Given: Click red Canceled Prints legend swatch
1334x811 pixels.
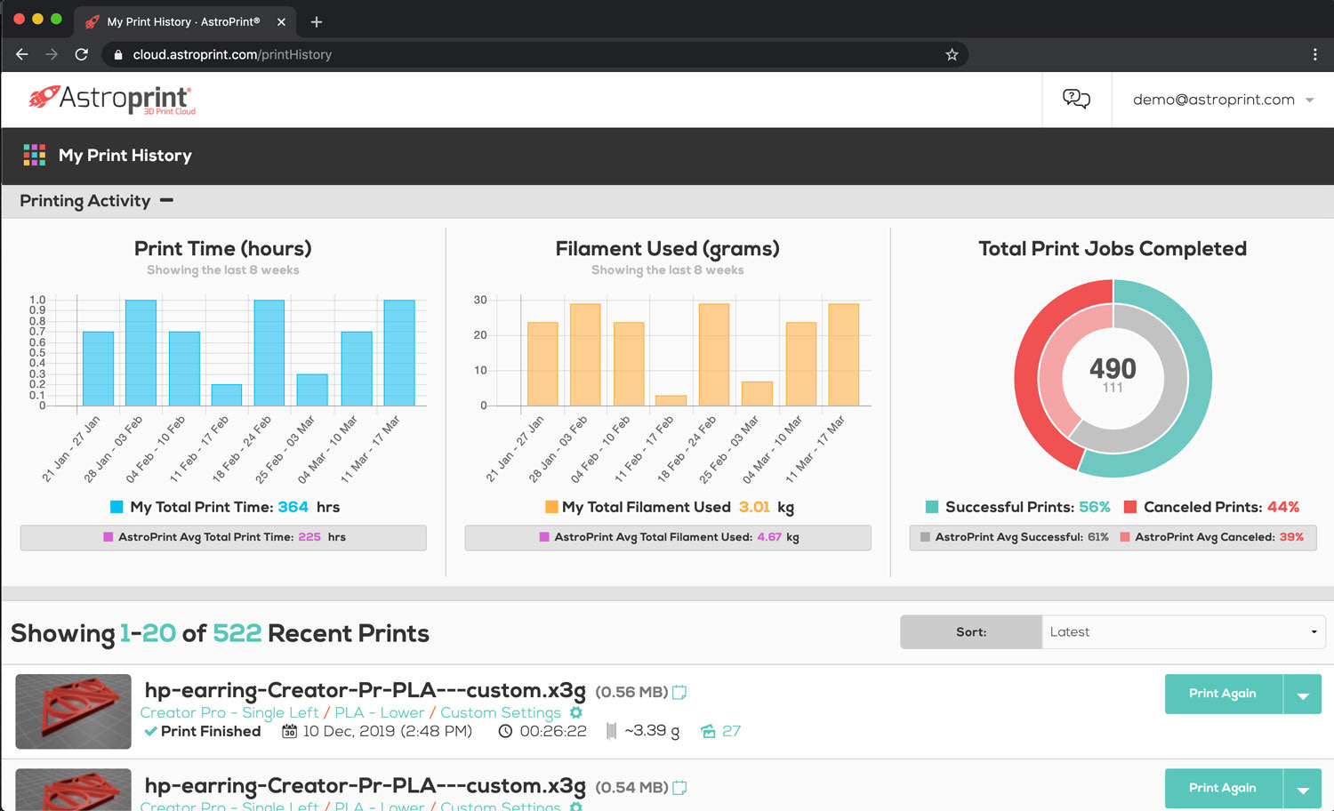Looking at the screenshot, I should click(x=1130, y=507).
